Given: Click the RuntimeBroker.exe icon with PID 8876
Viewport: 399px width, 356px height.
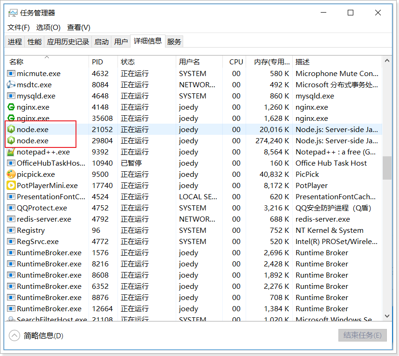Looking at the screenshot, I should [x=11, y=298].
